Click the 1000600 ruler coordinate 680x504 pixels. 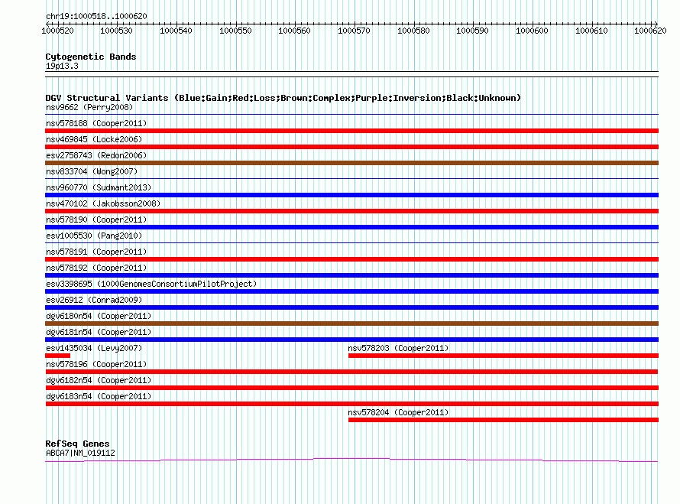(x=532, y=31)
